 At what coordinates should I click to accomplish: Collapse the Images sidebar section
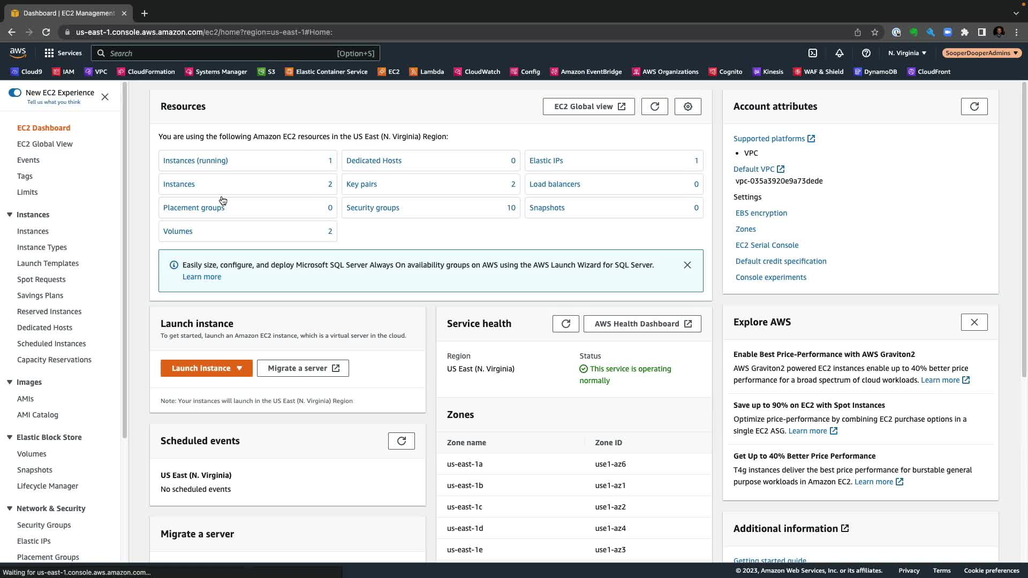10,382
